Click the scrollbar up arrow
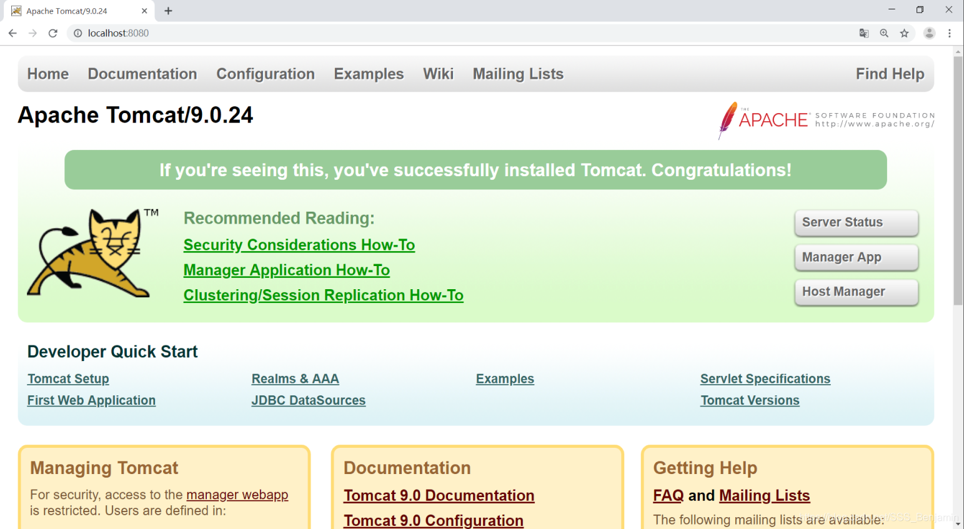 click(958, 51)
